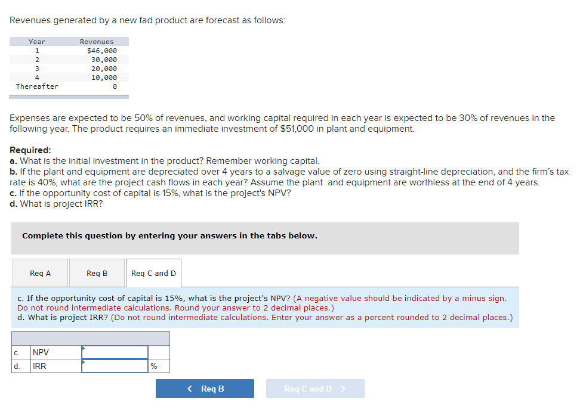Click the NPV row label
Viewport: 583px width, 419px height.
coord(41,352)
